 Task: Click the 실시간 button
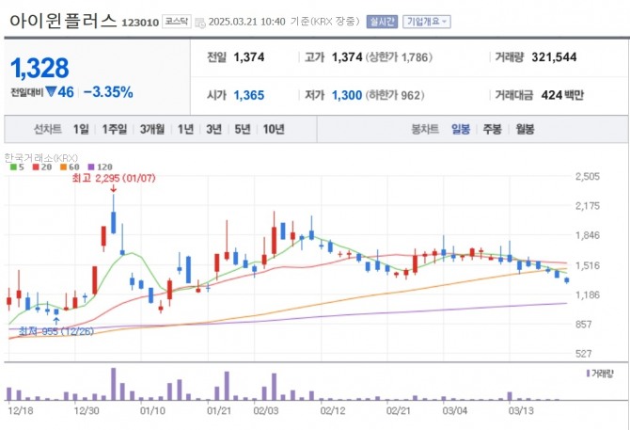click(382, 22)
